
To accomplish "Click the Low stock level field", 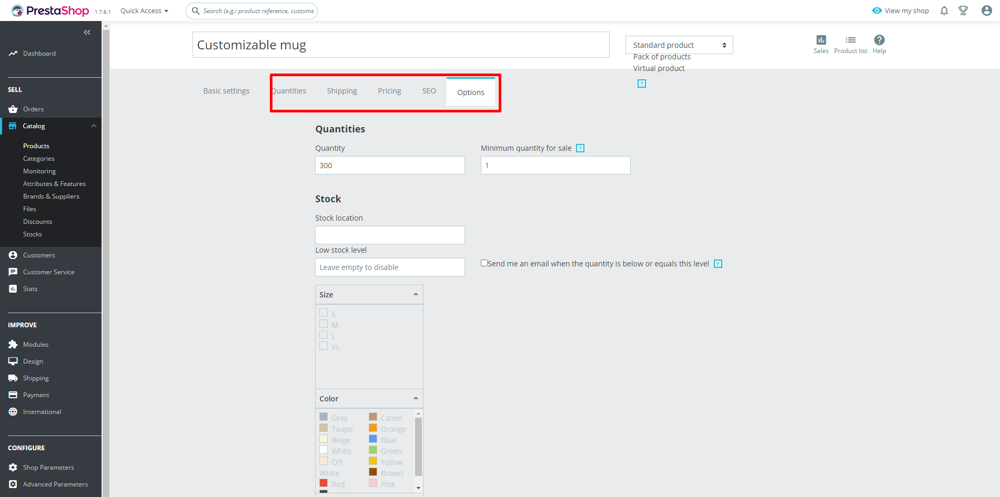I will pos(390,267).
